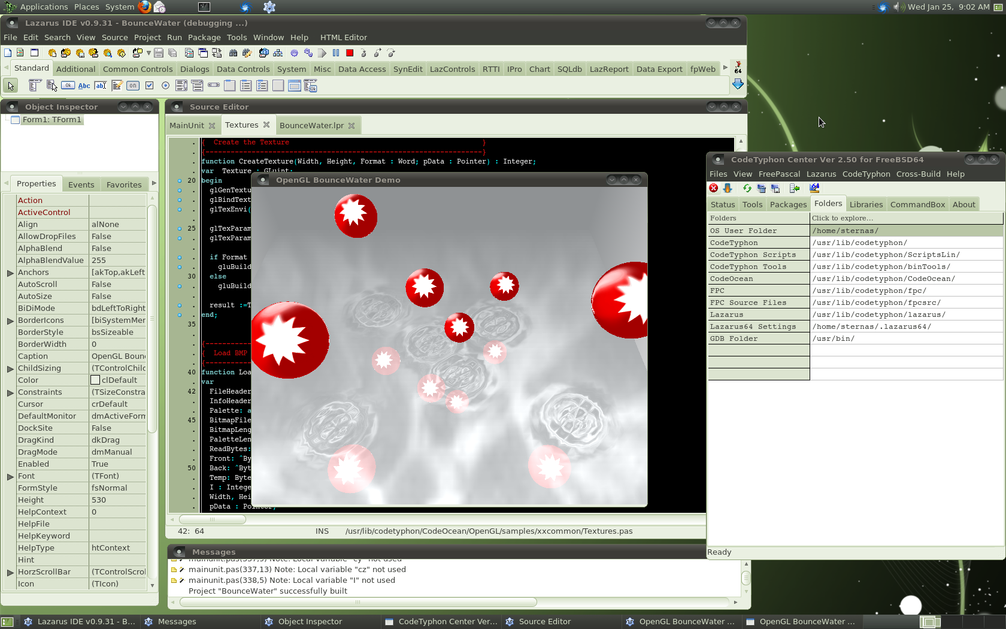Expand the Constraints property

click(10, 392)
